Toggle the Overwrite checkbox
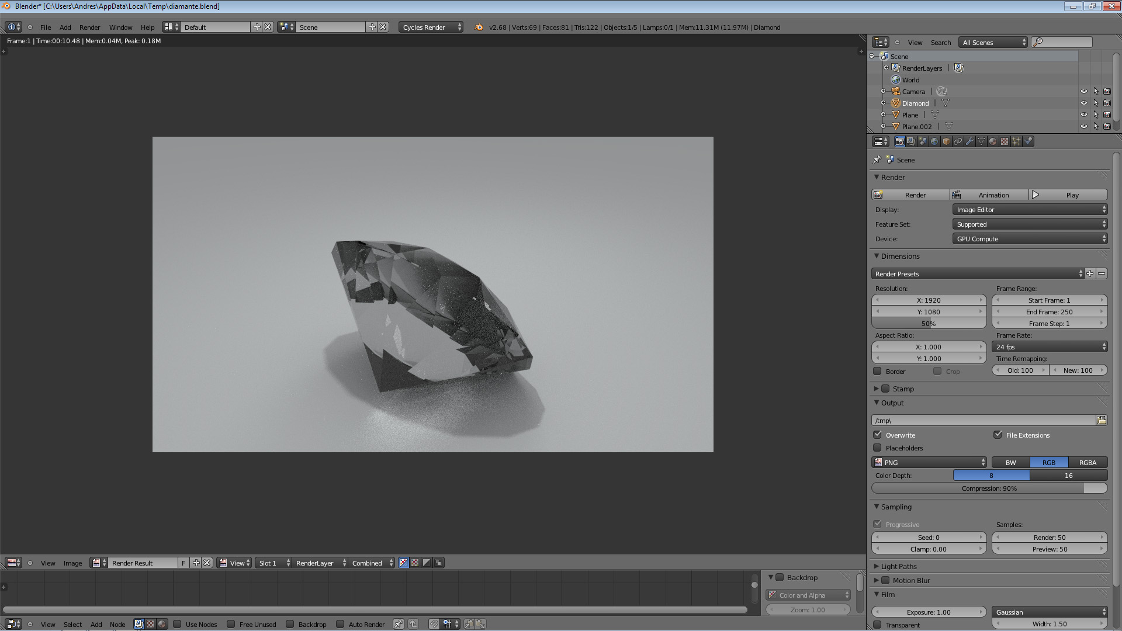Viewport: 1122px width, 631px height. click(878, 435)
